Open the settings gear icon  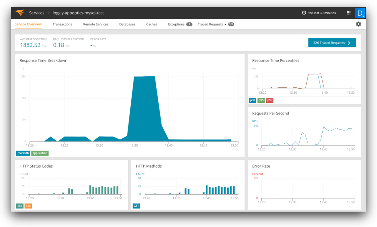click(358, 24)
